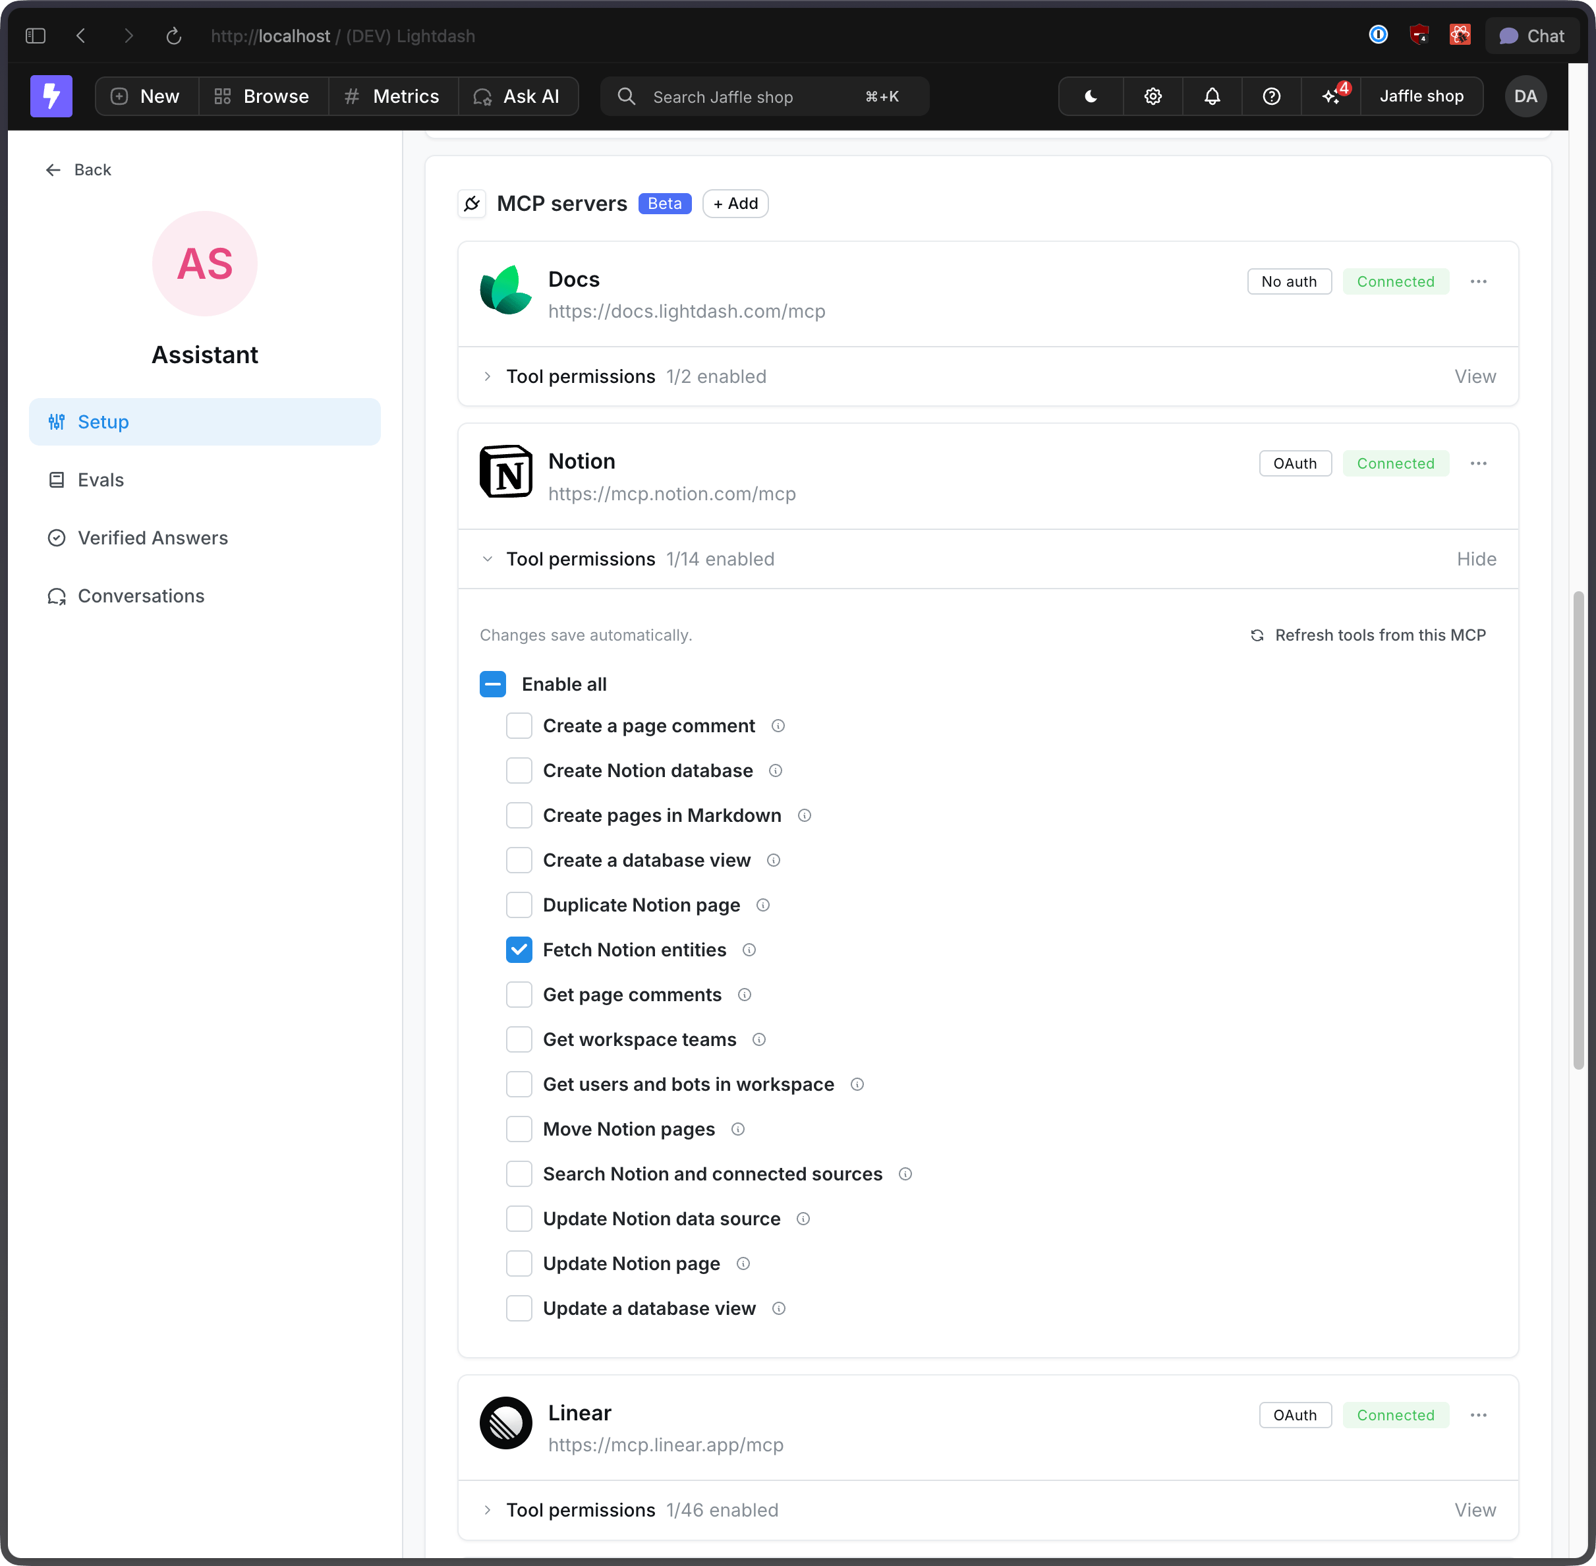The image size is (1596, 1566).
Task: Click the Linear server logo
Action: coord(505,1423)
